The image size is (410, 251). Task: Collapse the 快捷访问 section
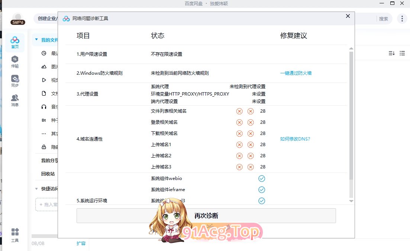click(36, 189)
